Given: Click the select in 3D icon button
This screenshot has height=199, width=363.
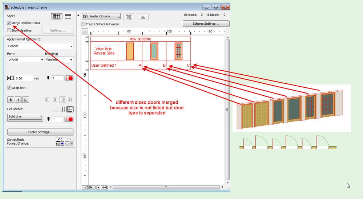Looking at the screenshot, I should coord(143,17).
